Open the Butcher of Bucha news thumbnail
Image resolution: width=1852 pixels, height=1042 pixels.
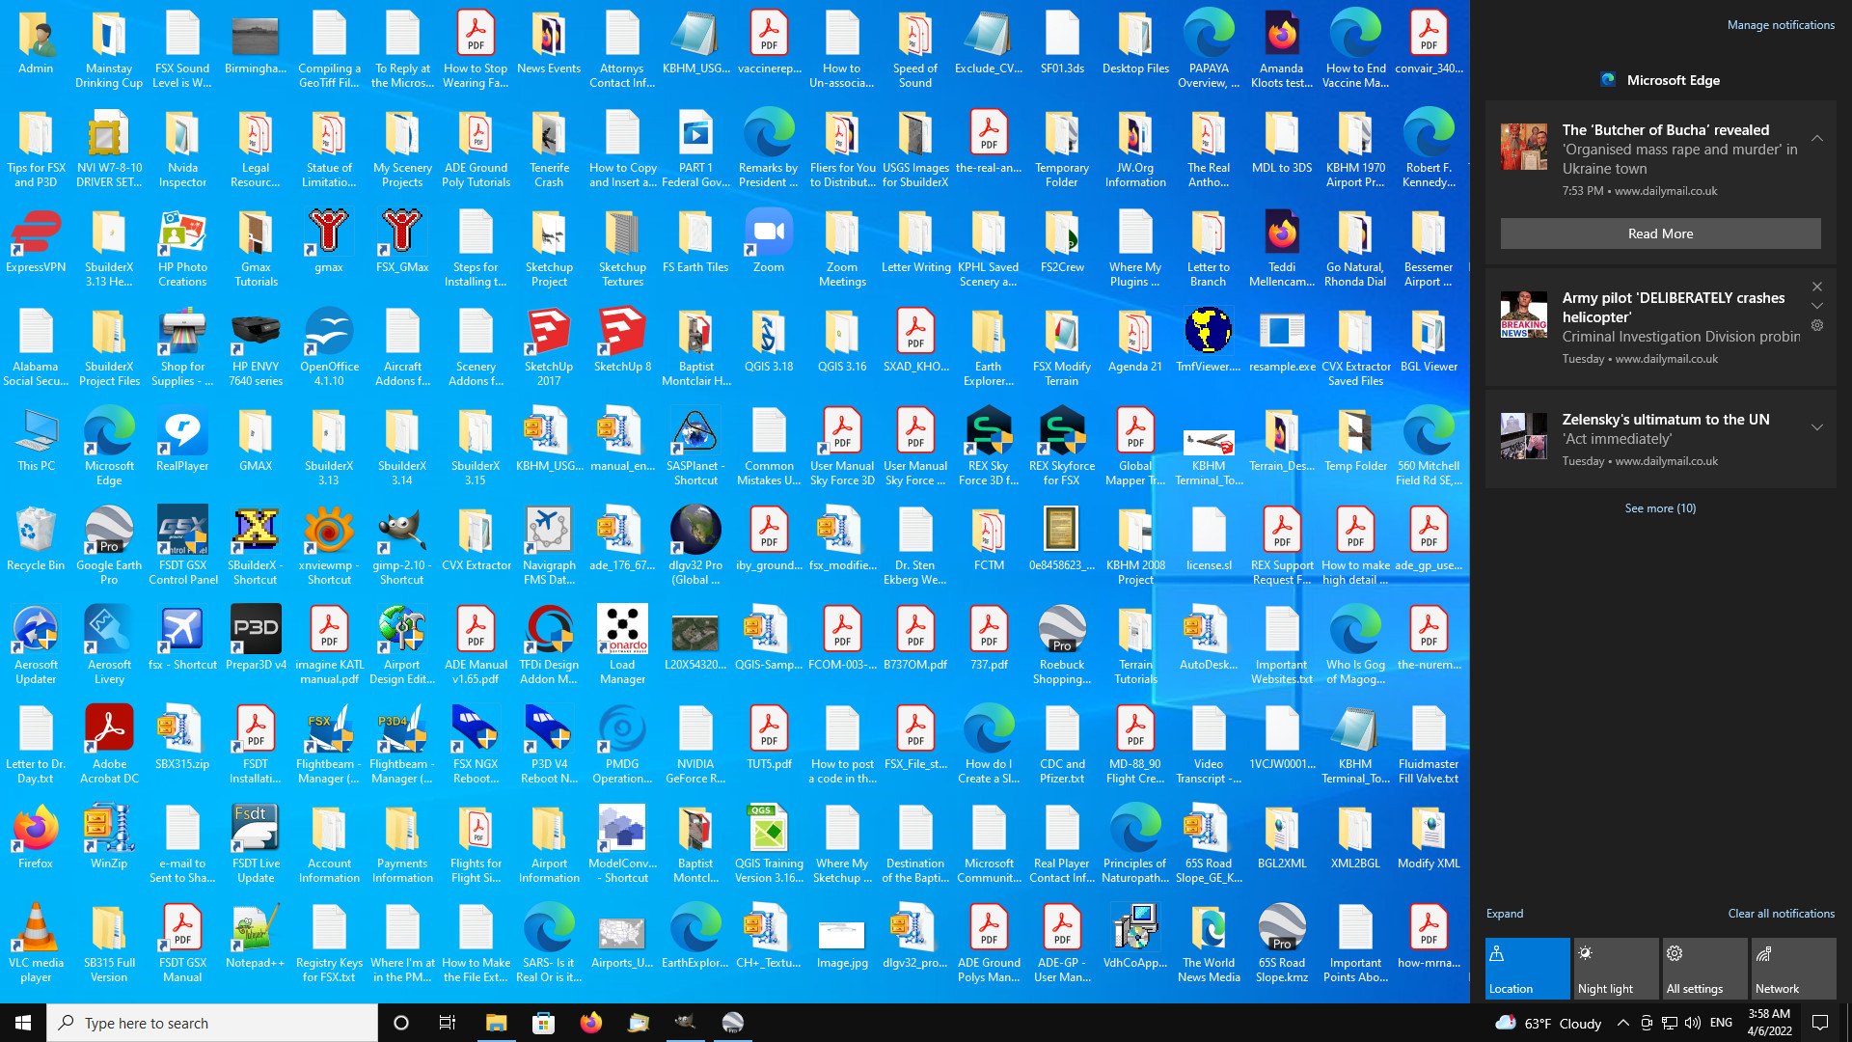(1524, 147)
